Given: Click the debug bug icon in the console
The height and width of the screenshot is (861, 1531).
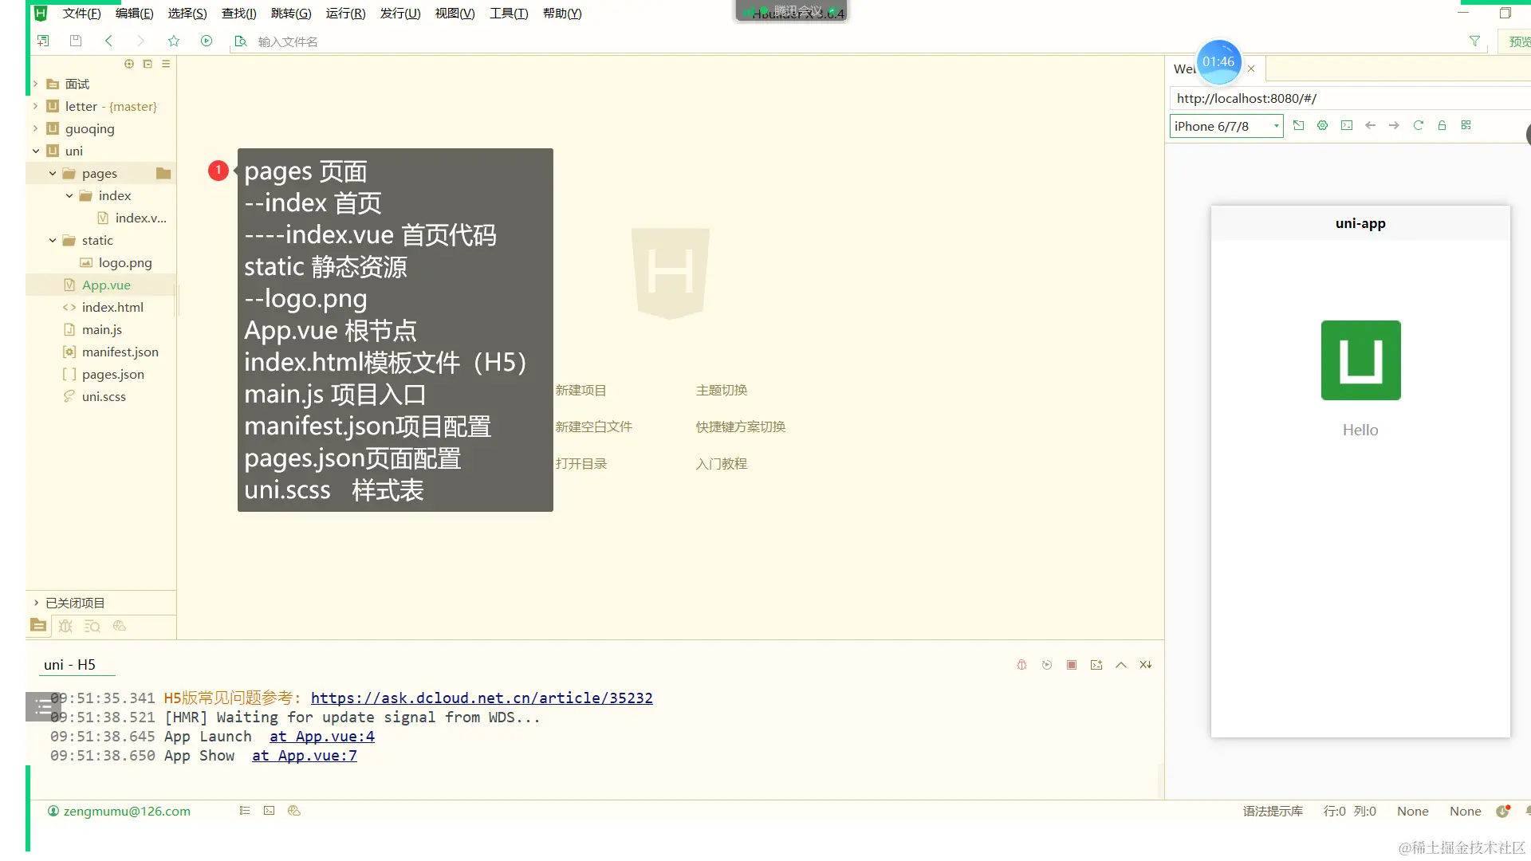Looking at the screenshot, I should [x=1021, y=665].
